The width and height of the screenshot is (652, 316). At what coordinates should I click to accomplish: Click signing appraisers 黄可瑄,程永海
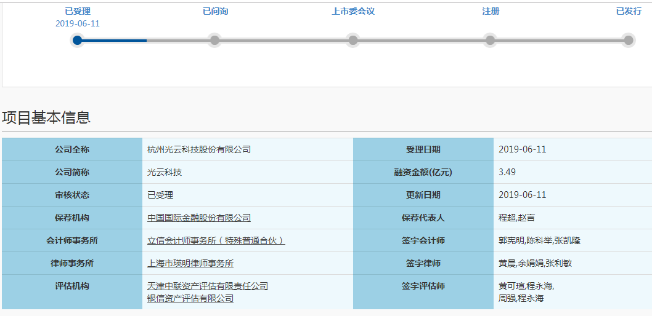pyautogui.click(x=526, y=286)
